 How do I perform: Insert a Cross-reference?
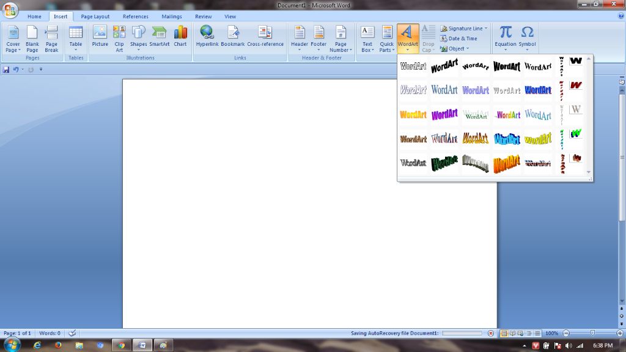265,36
